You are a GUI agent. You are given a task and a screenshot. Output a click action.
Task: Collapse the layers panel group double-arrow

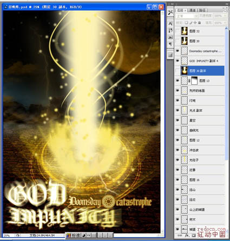pos(227,4)
